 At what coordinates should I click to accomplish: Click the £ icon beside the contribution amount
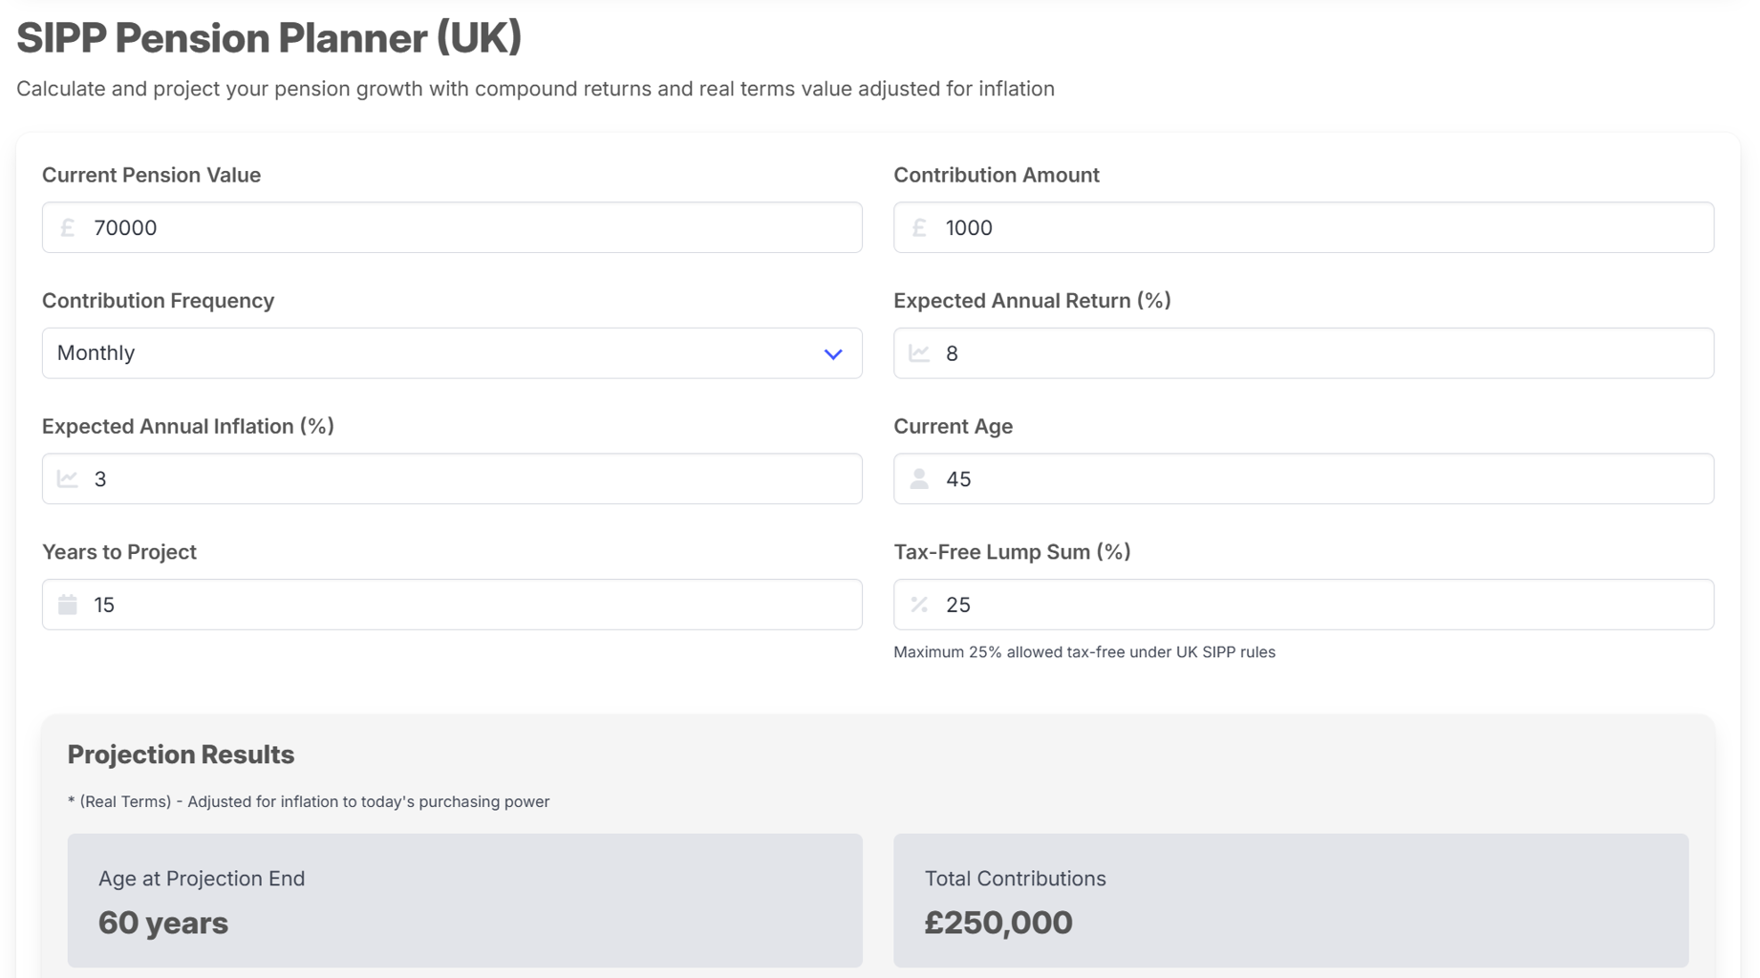pyautogui.click(x=919, y=227)
